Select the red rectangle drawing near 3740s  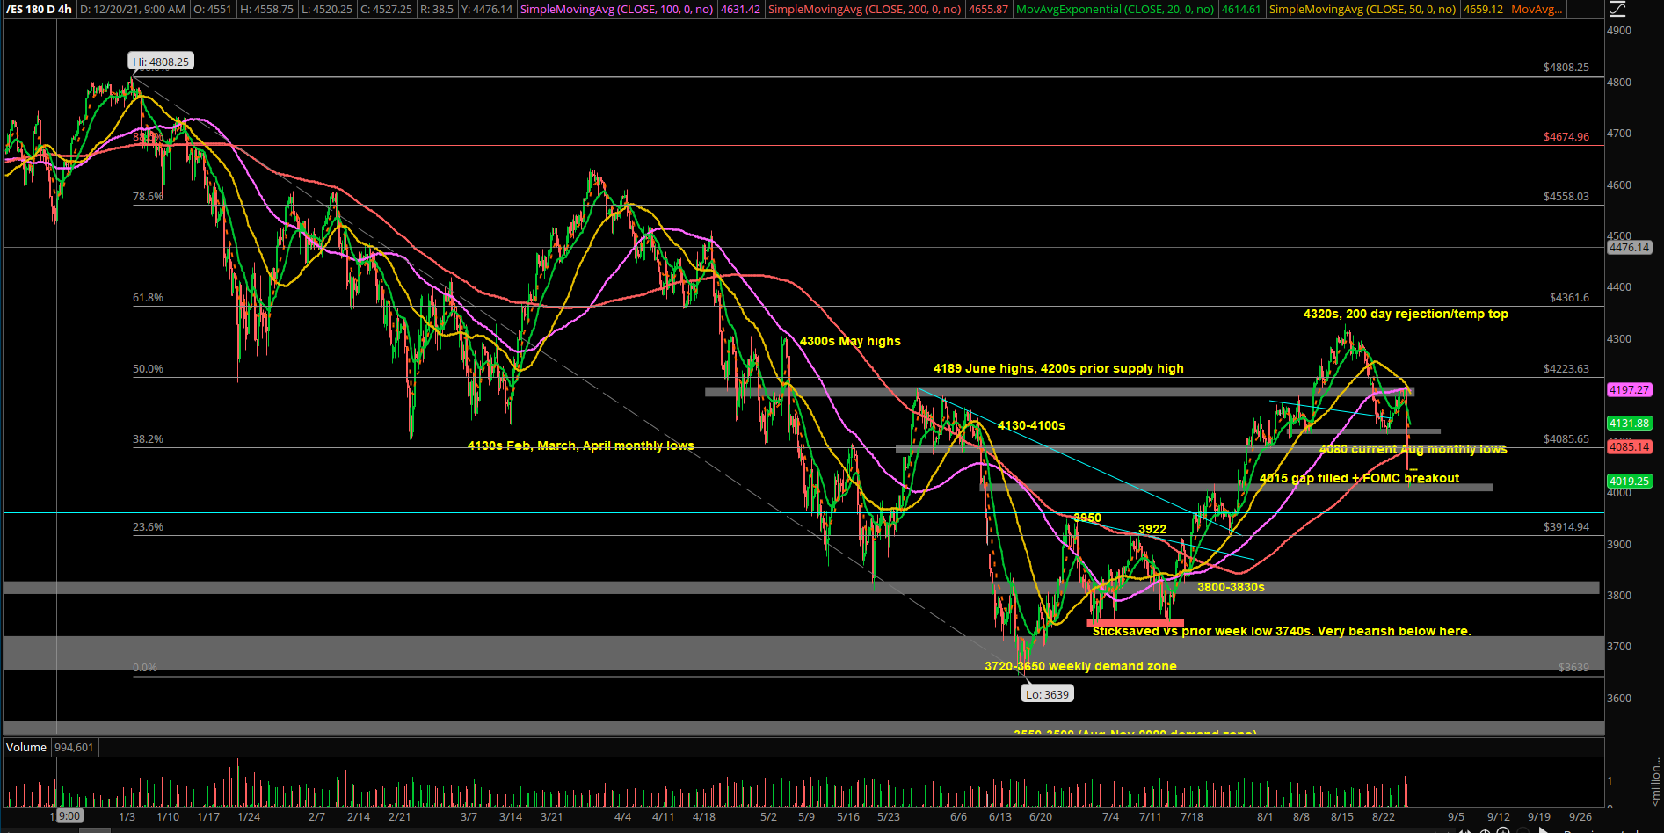(x=1136, y=623)
